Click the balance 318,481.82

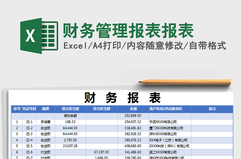click(133, 128)
